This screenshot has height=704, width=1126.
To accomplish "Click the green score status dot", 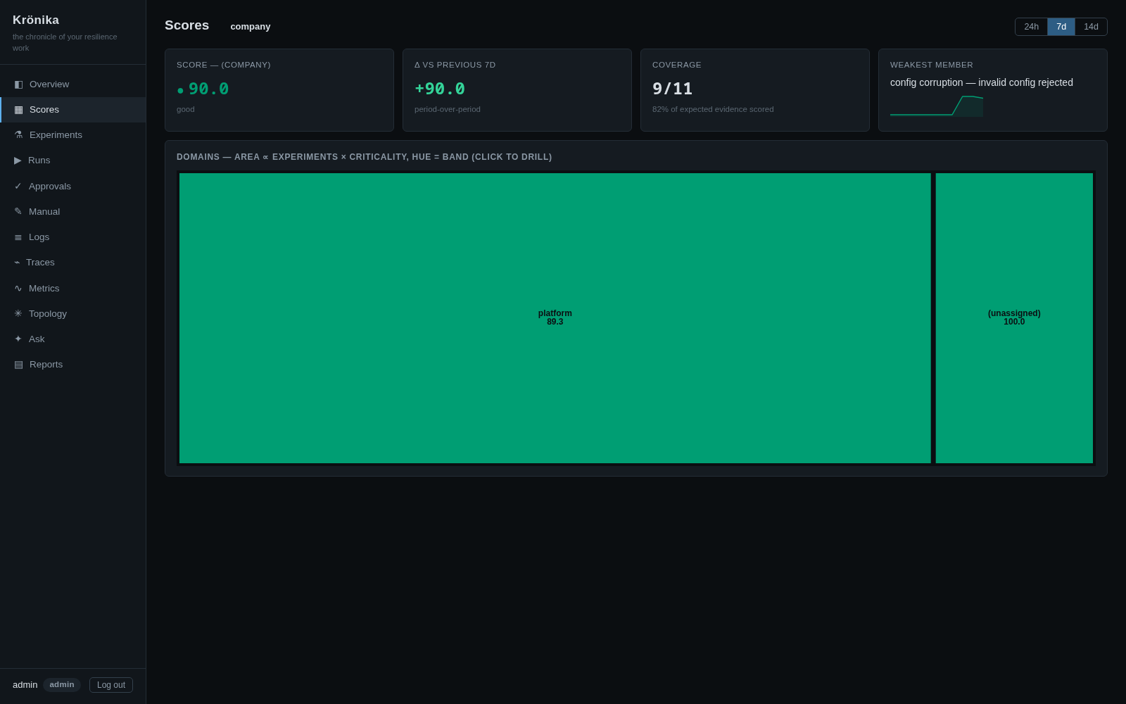I will coord(180,91).
